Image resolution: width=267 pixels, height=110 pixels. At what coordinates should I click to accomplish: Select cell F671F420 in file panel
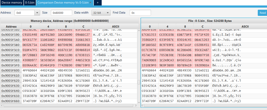pos(203,35)
